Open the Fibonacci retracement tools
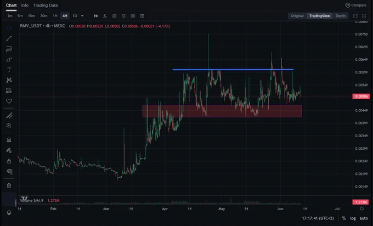This screenshot has width=373, height=226. coord(9,49)
